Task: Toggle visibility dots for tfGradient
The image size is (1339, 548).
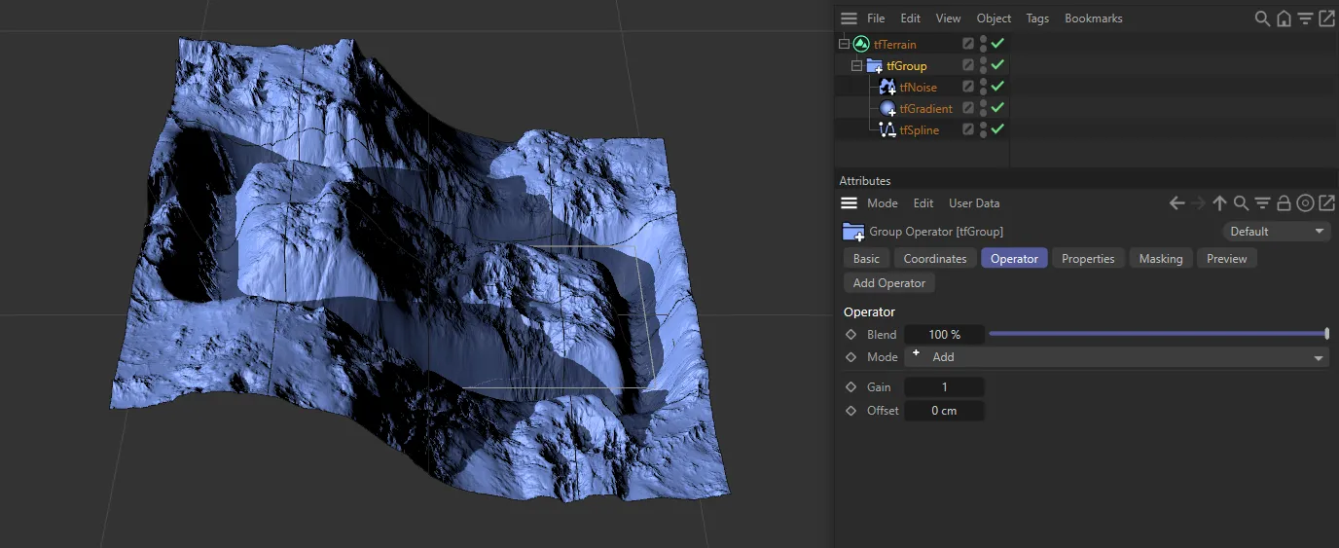Action: pyautogui.click(x=983, y=108)
